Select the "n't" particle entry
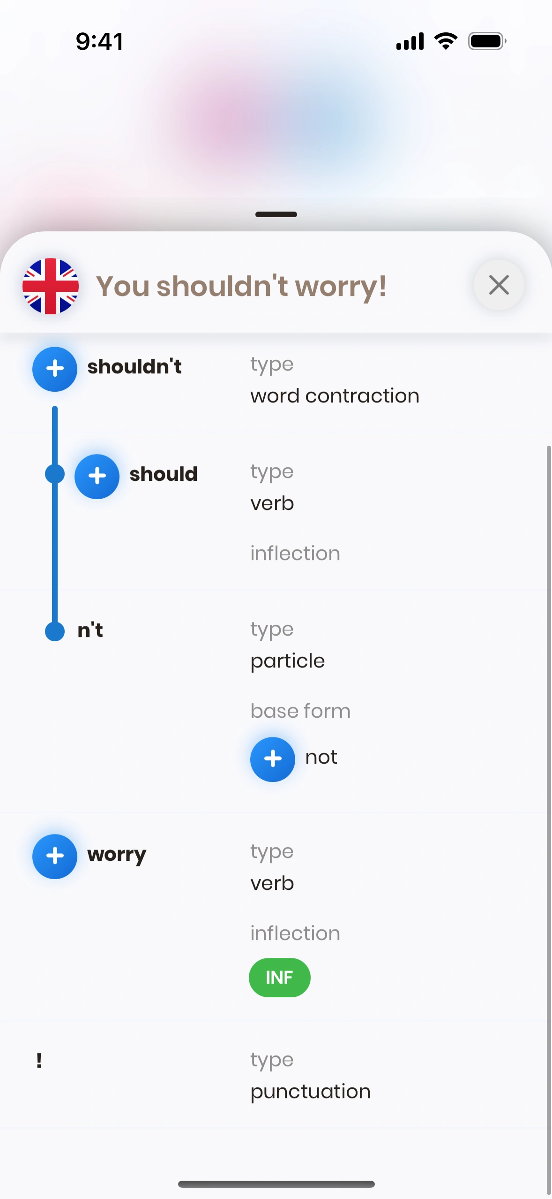This screenshot has height=1199, width=552. [90, 630]
